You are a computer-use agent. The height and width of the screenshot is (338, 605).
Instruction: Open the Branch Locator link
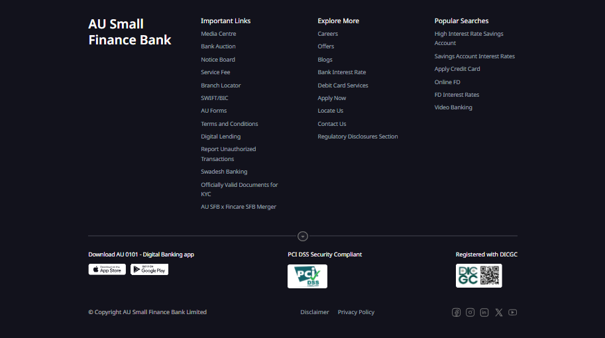tap(221, 85)
